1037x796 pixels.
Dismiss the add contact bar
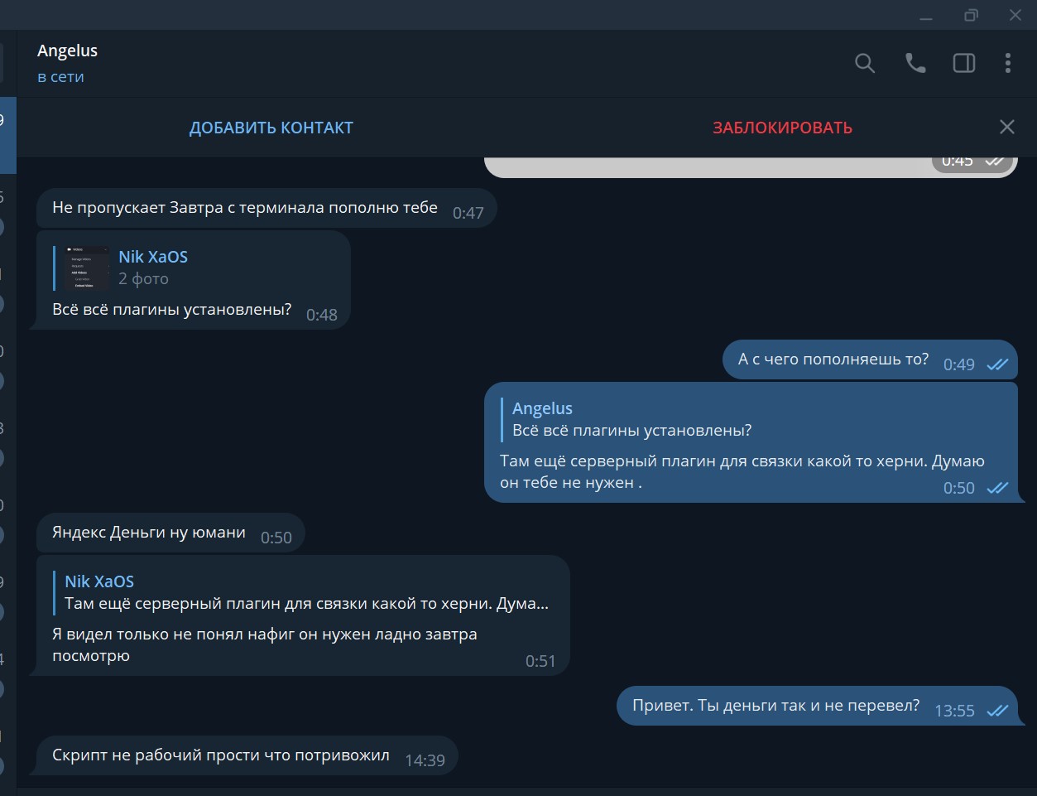(1006, 127)
